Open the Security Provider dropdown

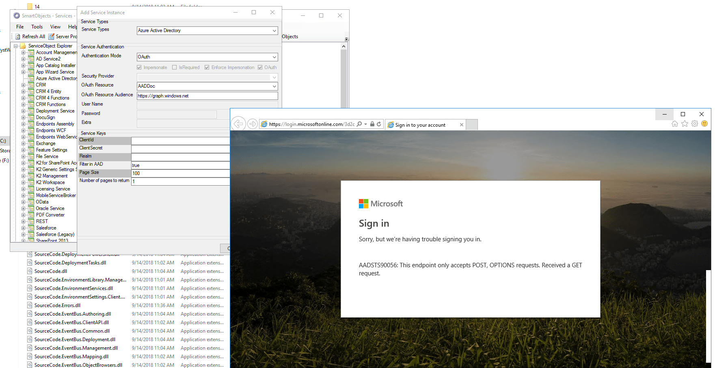click(274, 77)
